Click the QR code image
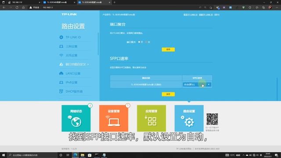 (x=212, y=119)
